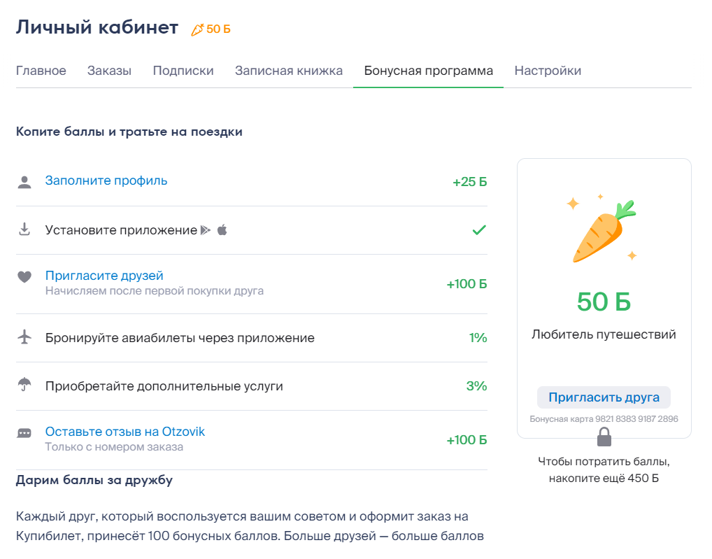Open the Оставьте отзыв на Otzovik link
The image size is (712, 559).
(x=125, y=432)
